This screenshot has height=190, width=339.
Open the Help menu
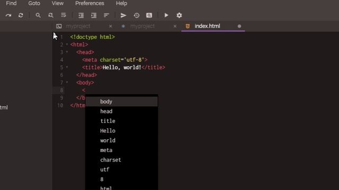coord(121,4)
